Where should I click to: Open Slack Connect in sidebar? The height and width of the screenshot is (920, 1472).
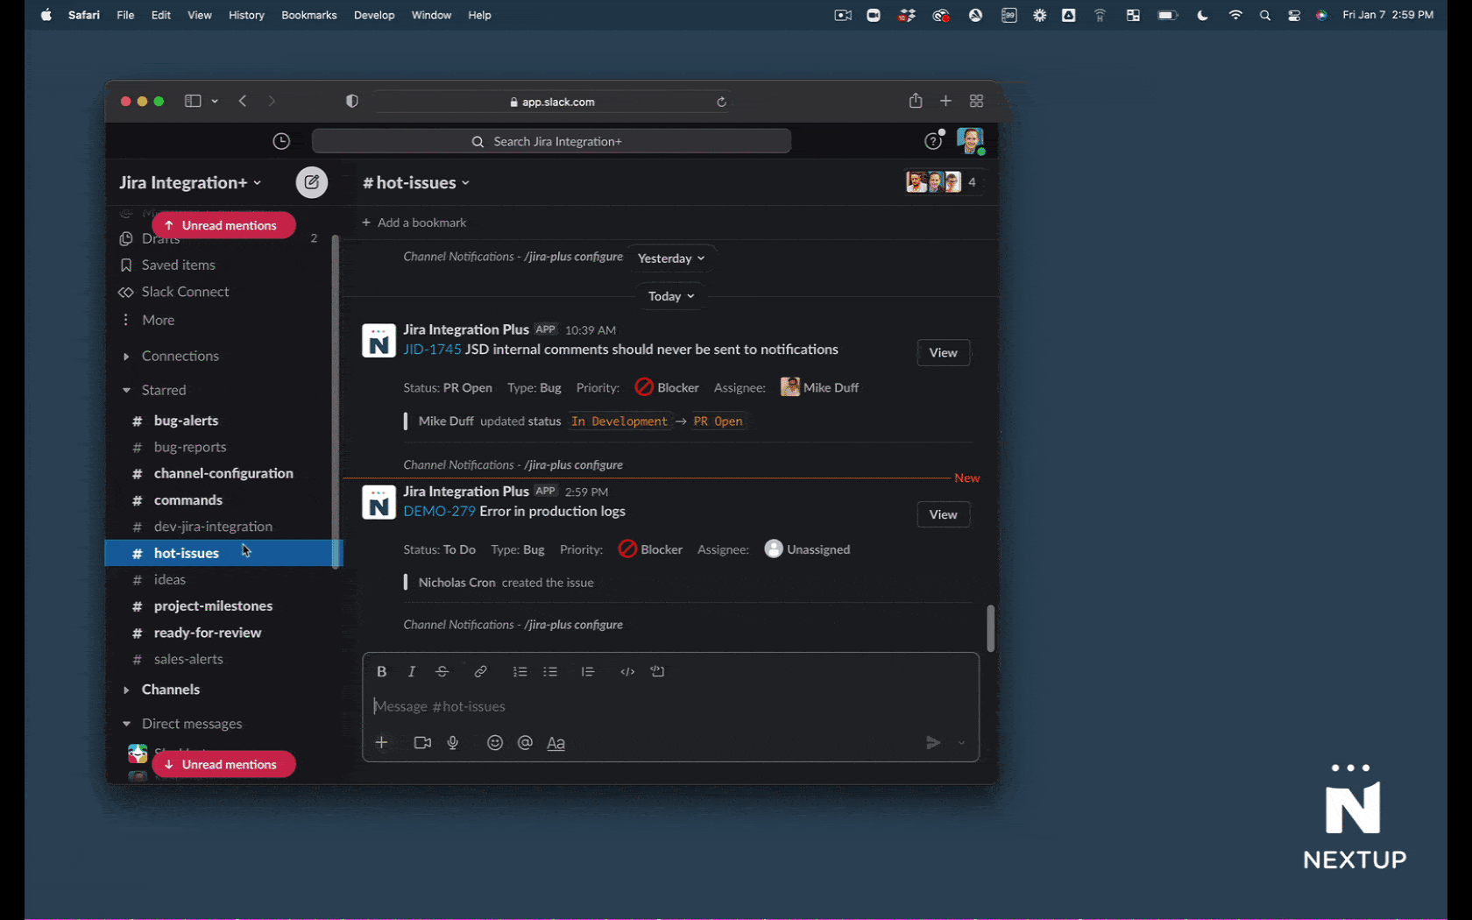coord(185,292)
